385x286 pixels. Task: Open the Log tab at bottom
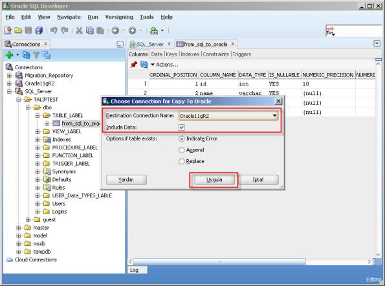click(137, 270)
